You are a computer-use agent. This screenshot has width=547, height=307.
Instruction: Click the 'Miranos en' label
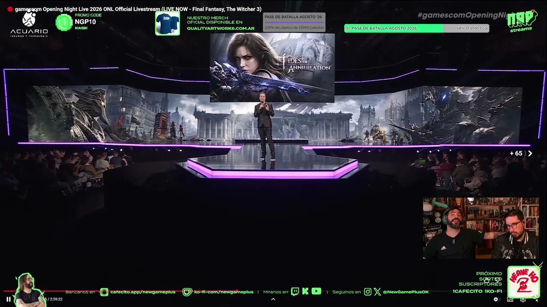pos(276,292)
